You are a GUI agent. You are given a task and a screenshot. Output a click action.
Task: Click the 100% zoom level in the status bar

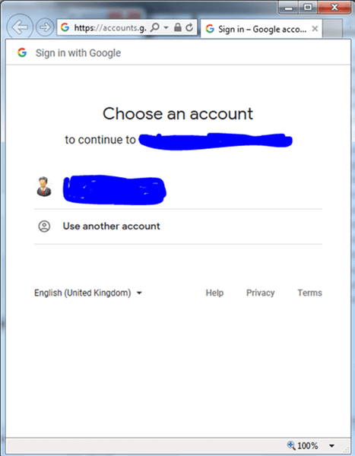tap(308, 445)
